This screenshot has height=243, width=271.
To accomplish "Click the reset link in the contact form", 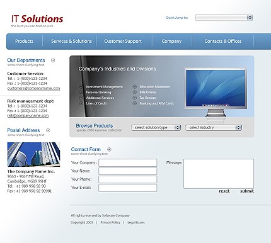I will 224,191.
